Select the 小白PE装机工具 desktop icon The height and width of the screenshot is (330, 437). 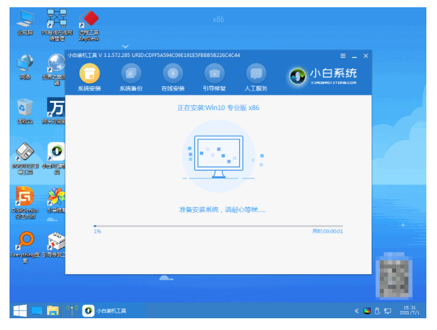click(x=55, y=158)
